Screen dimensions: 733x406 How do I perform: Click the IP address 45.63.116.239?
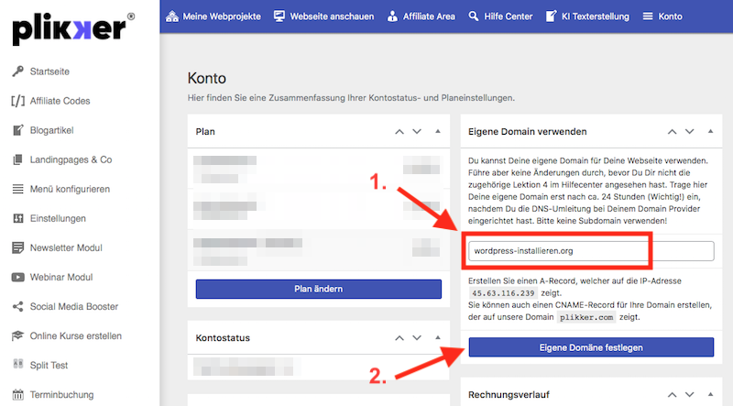pos(503,293)
